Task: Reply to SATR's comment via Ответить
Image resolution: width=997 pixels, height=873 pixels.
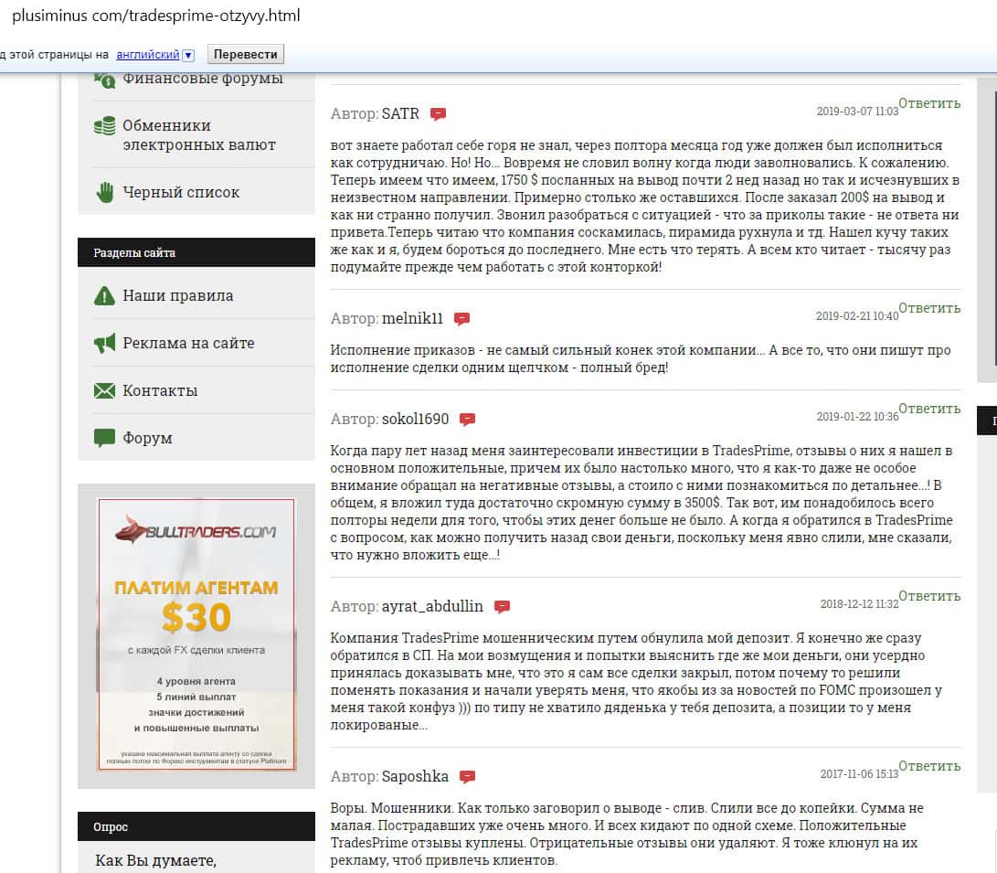Action: point(929,103)
